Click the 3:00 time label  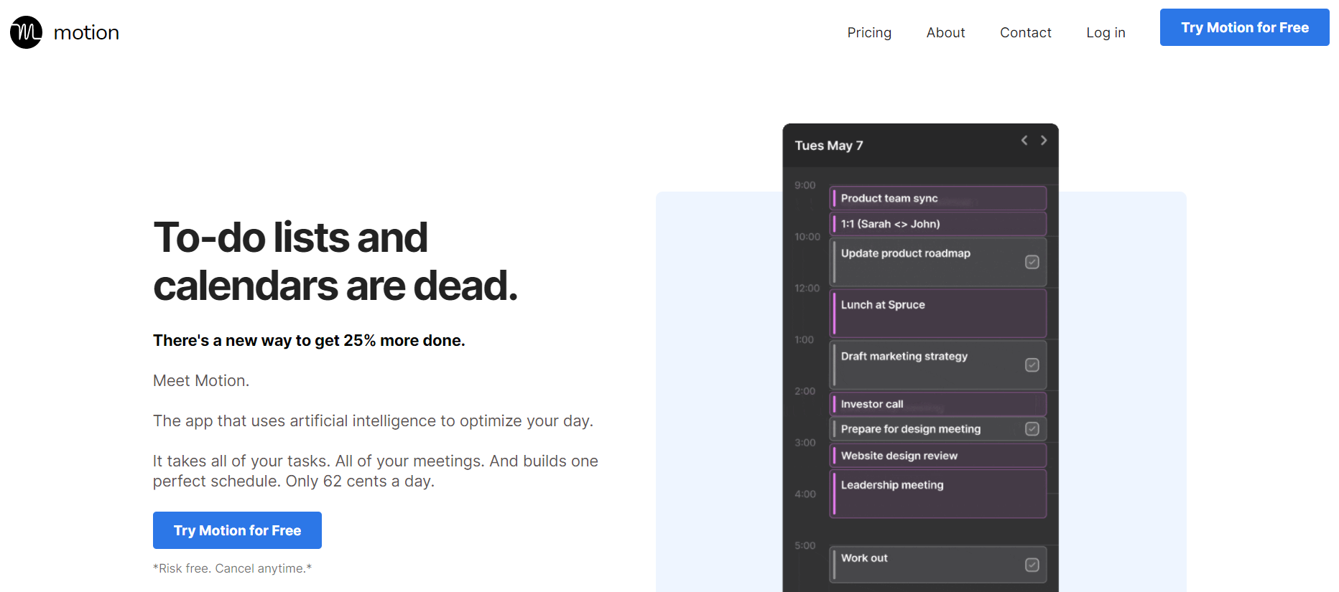[805, 443]
